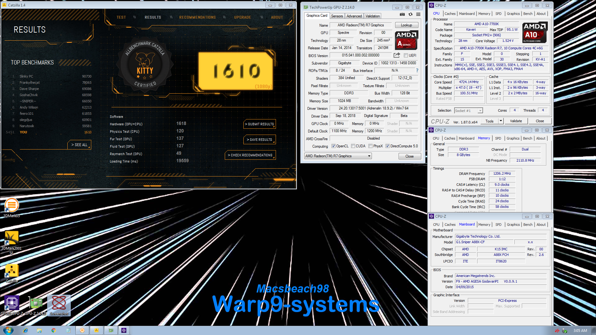Click the GPU Name field in GPU-Z

pyautogui.click(x=361, y=25)
